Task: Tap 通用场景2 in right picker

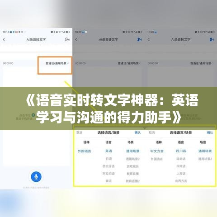Action: 205,159
